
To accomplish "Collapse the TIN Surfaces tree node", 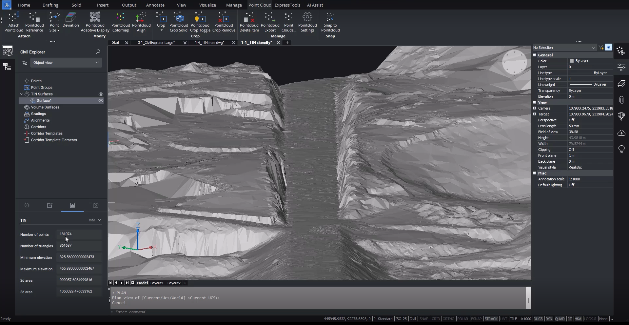I will coord(22,94).
